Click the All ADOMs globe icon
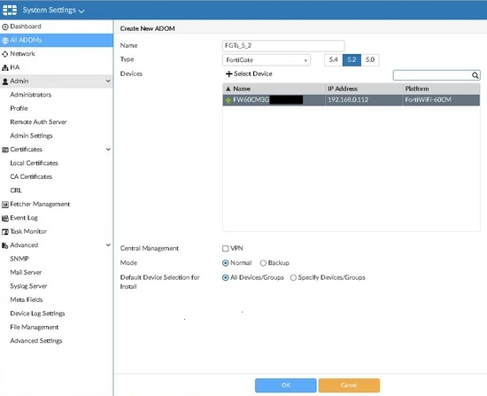Image resolution: width=487 pixels, height=396 pixels. (x=5, y=41)
